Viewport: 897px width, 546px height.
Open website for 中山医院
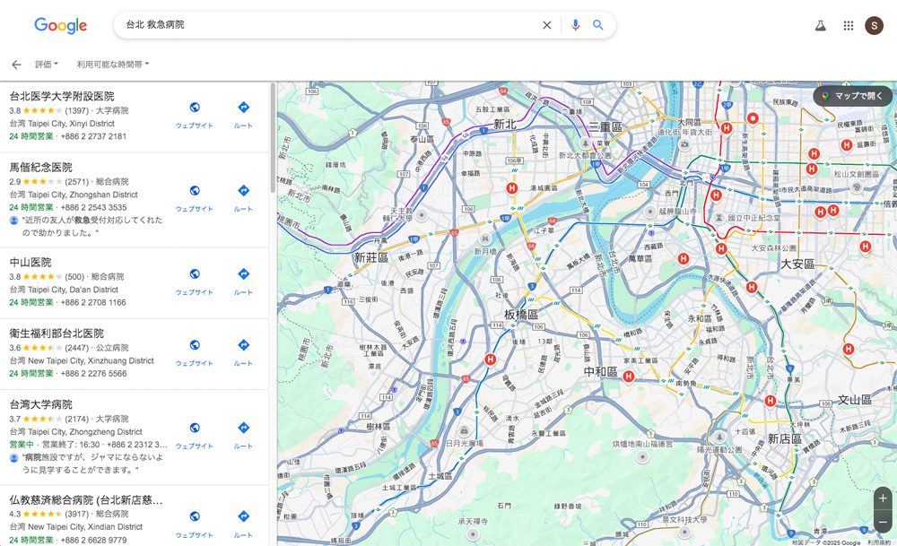point(195,282)
